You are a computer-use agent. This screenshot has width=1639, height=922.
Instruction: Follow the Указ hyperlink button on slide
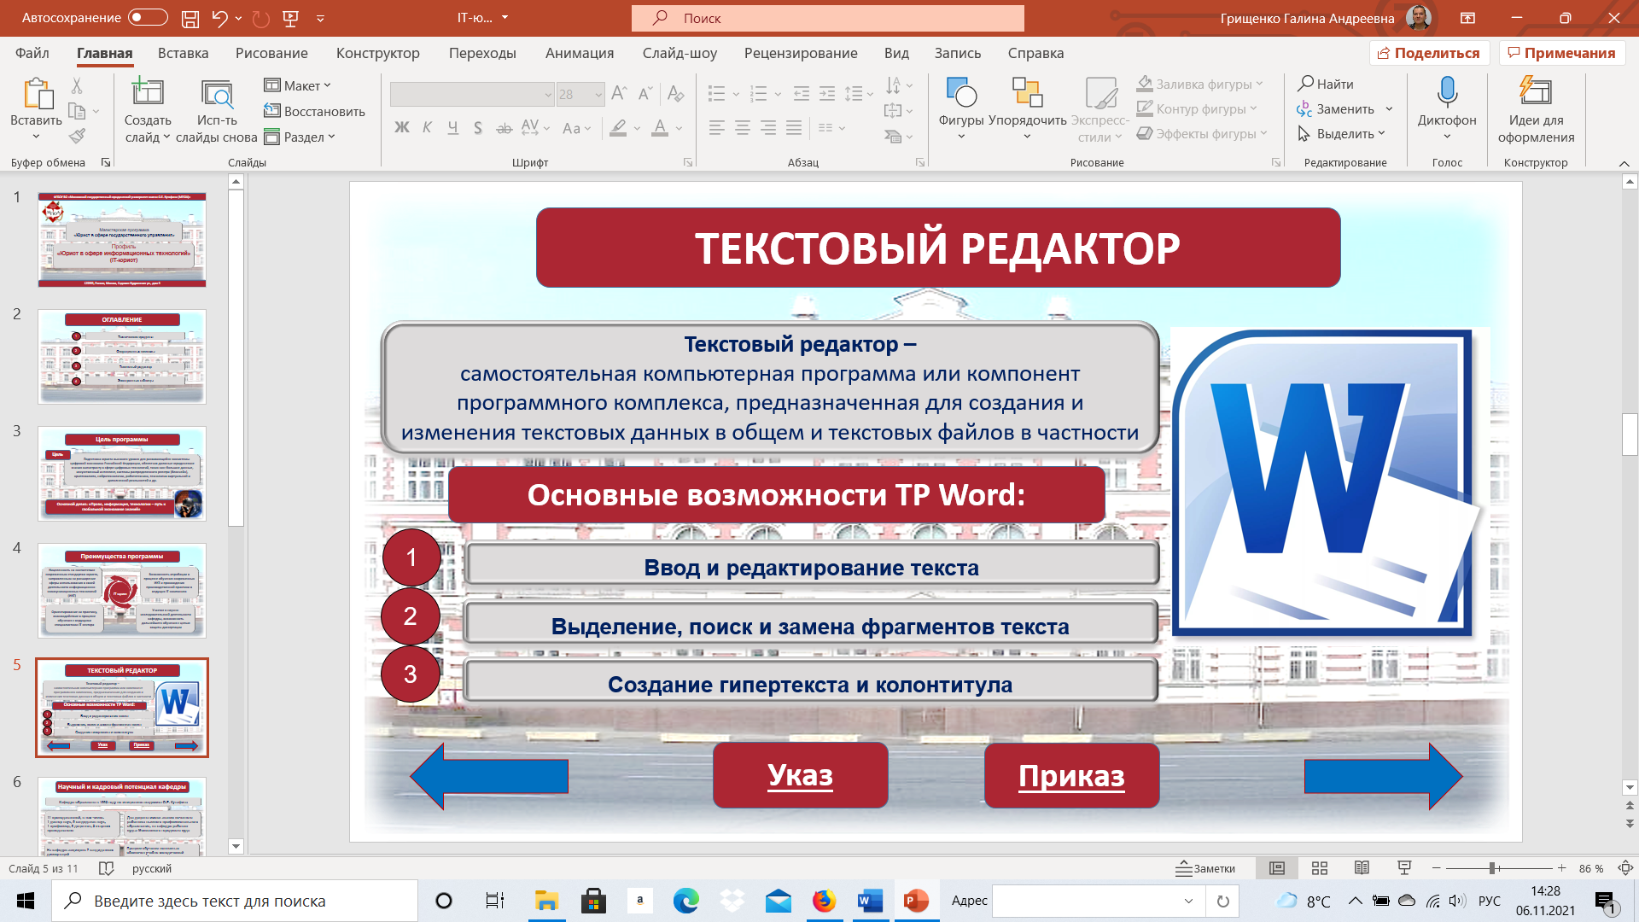tap(800, 775)
